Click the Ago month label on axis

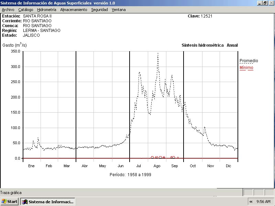pyautogui.click(x=157, y=166)
